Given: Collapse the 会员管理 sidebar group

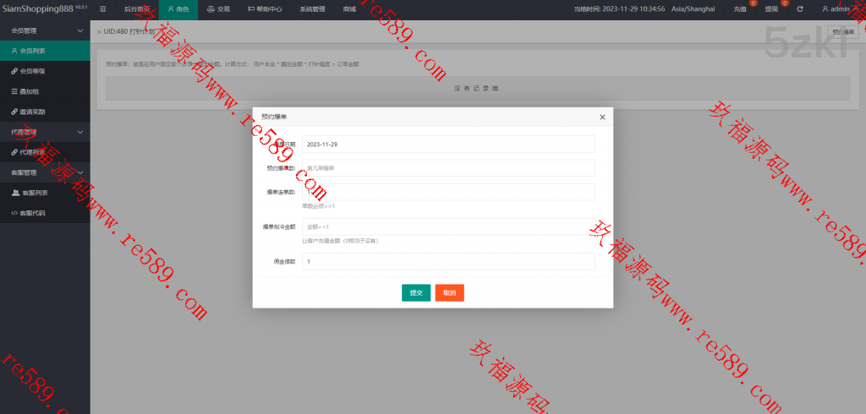Looking at the screenshot, I should [45, 31].
